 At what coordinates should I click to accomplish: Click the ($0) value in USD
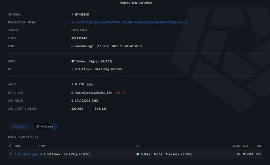tap(90, 84)
